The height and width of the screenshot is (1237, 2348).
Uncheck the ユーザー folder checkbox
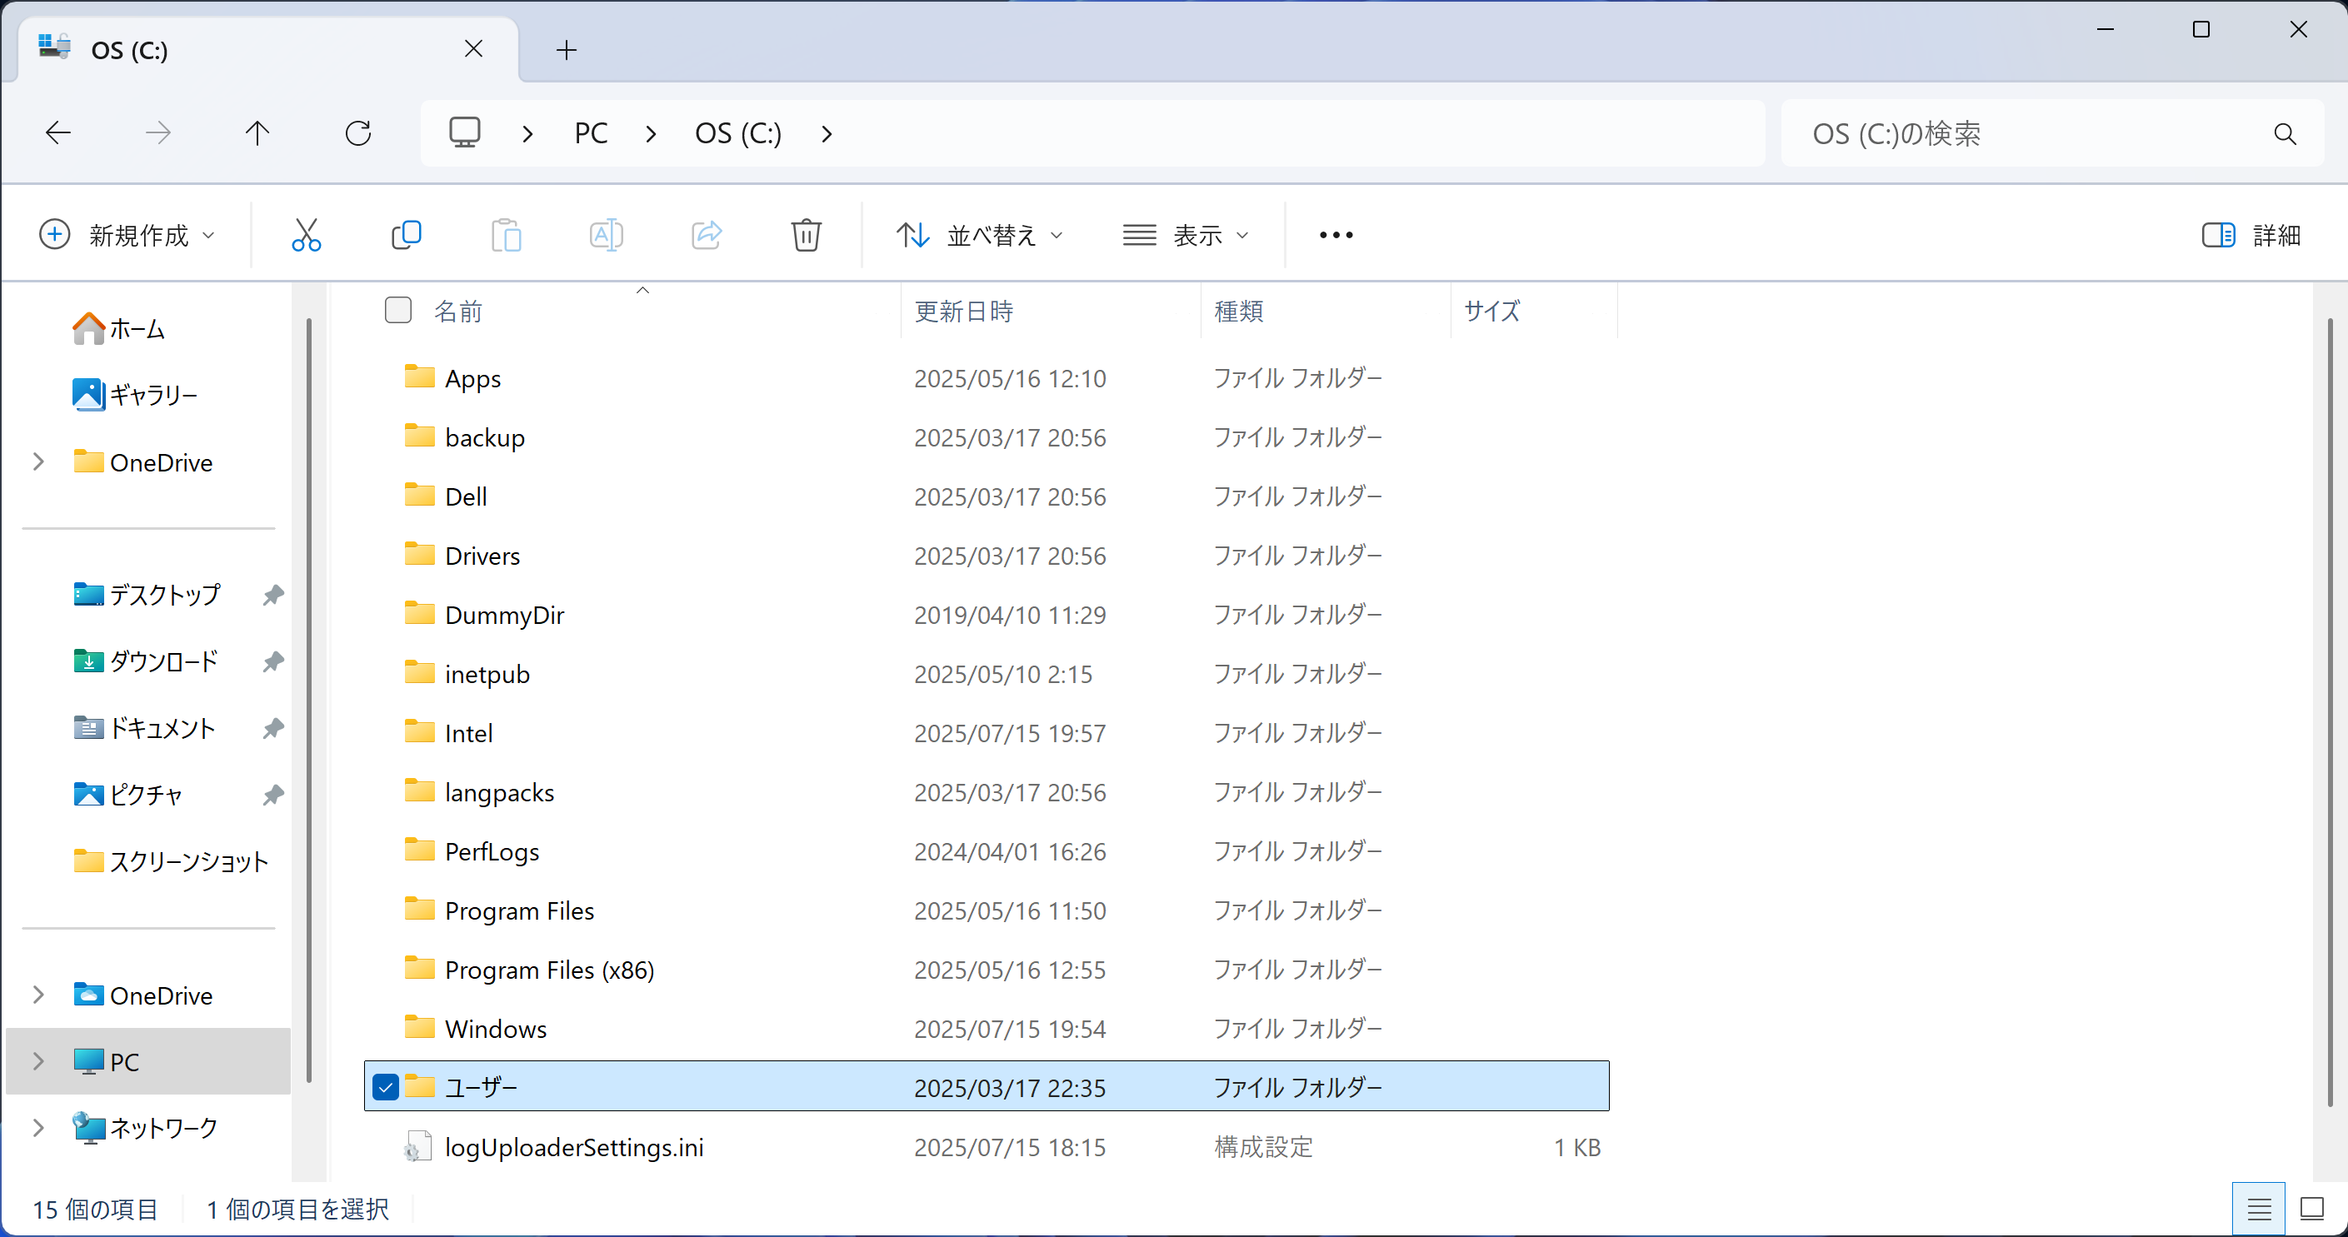pyautogui.click(x=387, y=1086)
